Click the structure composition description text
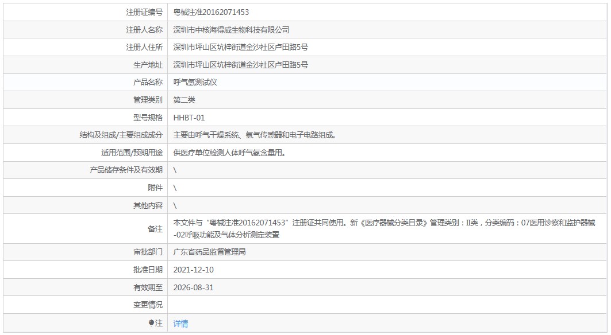The image size is (611, 335). [x=255, y=135]
